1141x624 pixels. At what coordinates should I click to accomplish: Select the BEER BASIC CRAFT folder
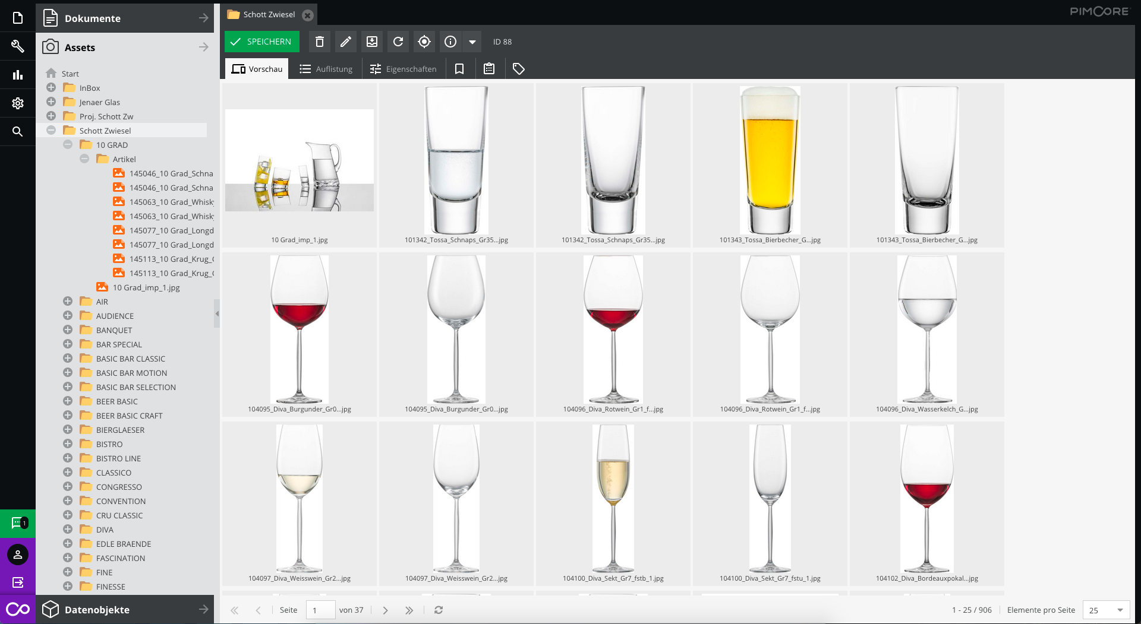(x=129, y=416)
